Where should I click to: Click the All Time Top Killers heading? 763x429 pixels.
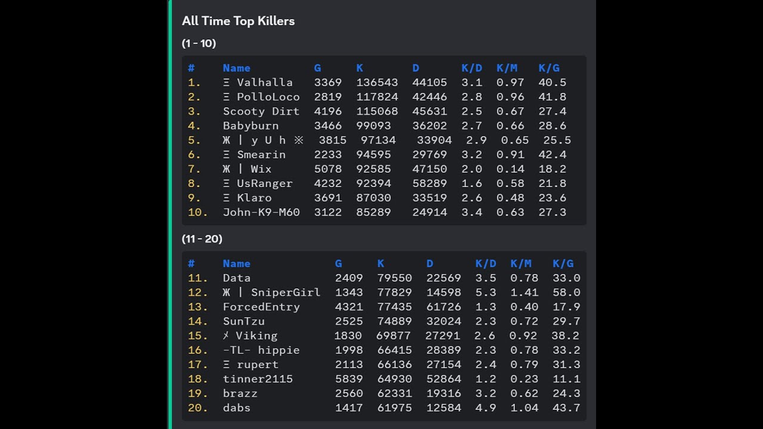238,21
